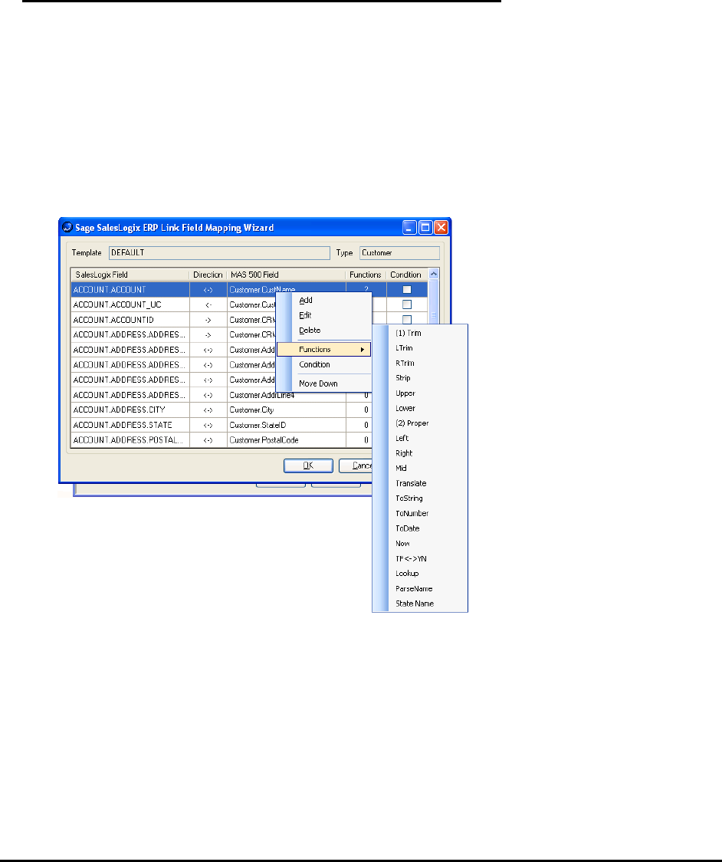The height and width of the screenshot is (862, 722).
Task: Click the Type field showing Customer
Action: (x=399, y=253)
